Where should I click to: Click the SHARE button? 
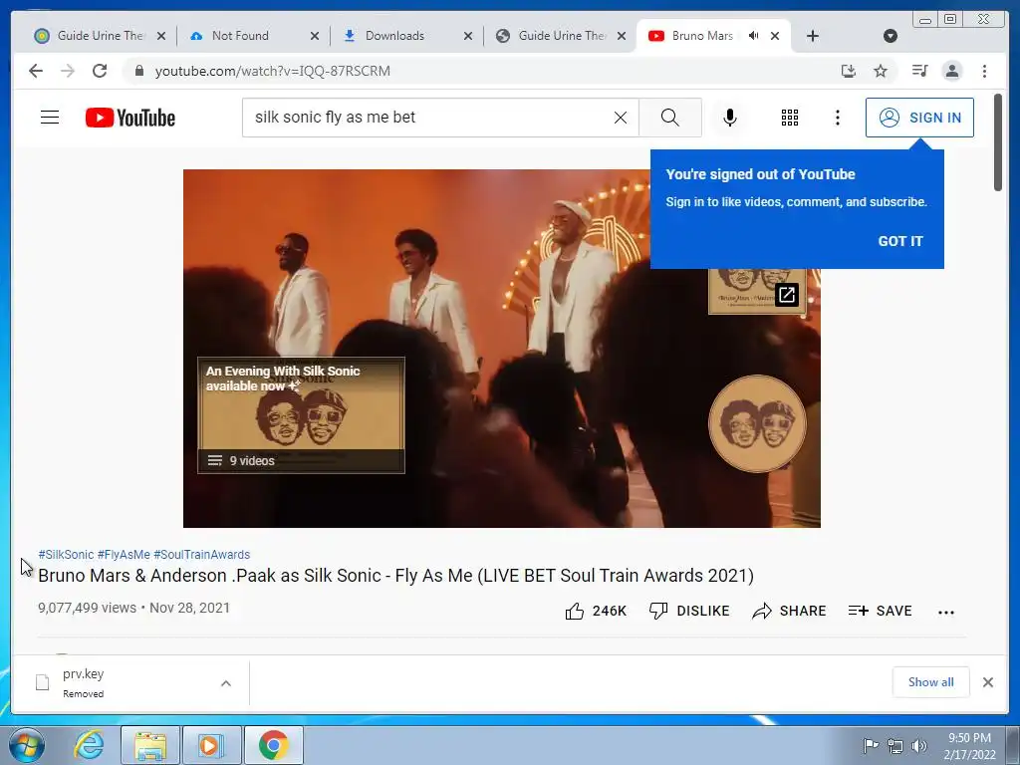point(789,611)
